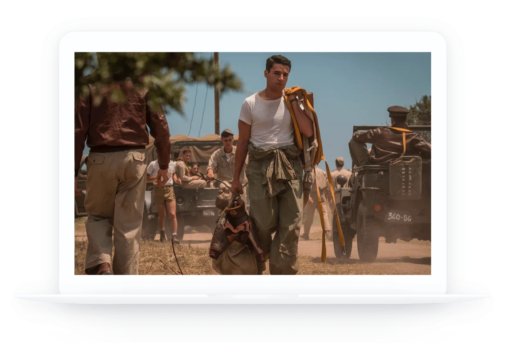Image resolution: width=506 pixels, height=343 pixels.
Task: Click the officer's peaked cap on the right
Action: 398,110
